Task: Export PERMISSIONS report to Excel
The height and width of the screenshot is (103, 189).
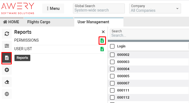Action: tap(102, 41)
